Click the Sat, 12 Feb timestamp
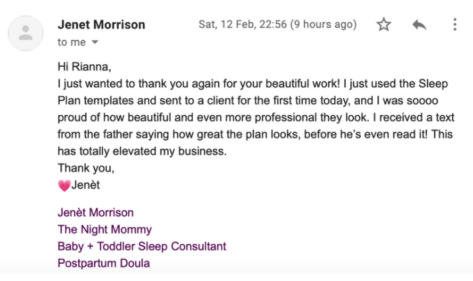473x281 pixels. 277,25
